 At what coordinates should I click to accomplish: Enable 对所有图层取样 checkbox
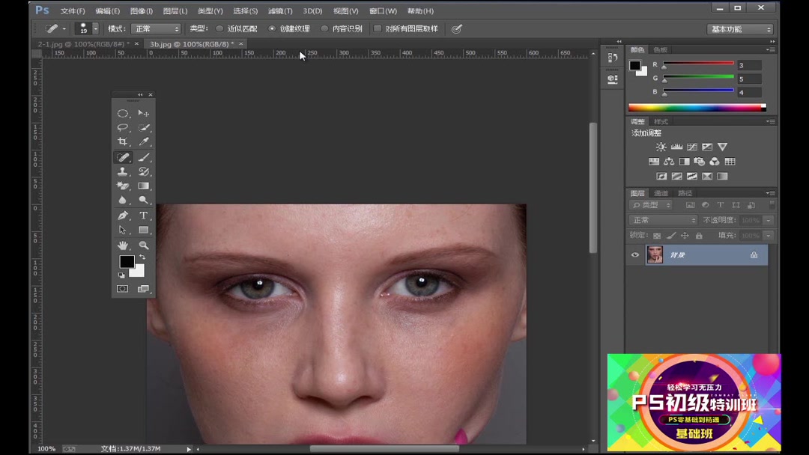pyautogui.click(x=378, y=28)
